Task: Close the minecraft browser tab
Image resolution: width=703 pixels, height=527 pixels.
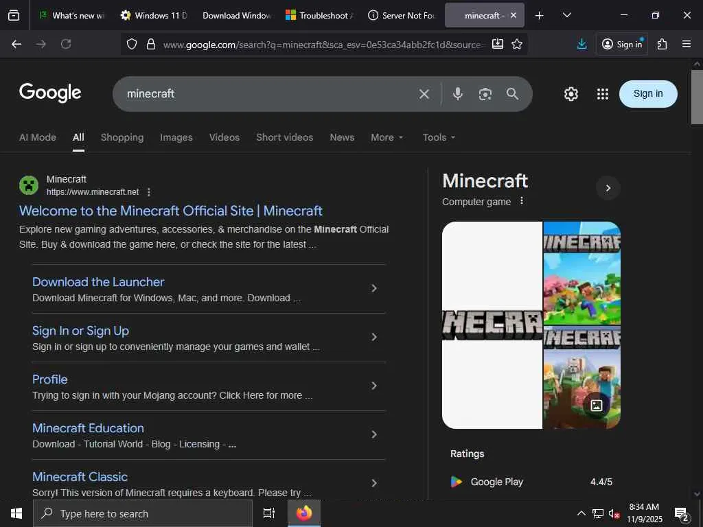Action: pyautogui.click(x=514, y=15)
